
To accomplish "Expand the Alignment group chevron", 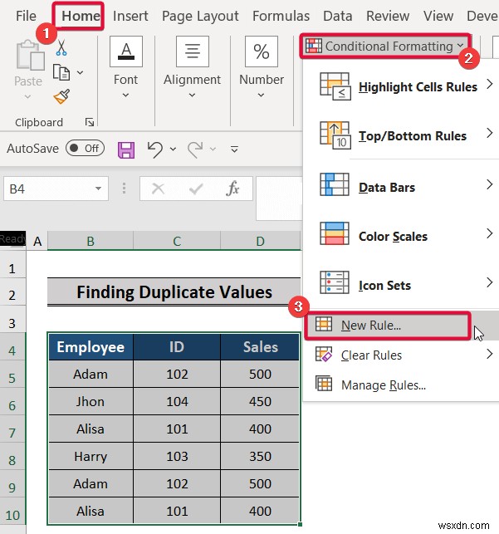I will [192, 96].
